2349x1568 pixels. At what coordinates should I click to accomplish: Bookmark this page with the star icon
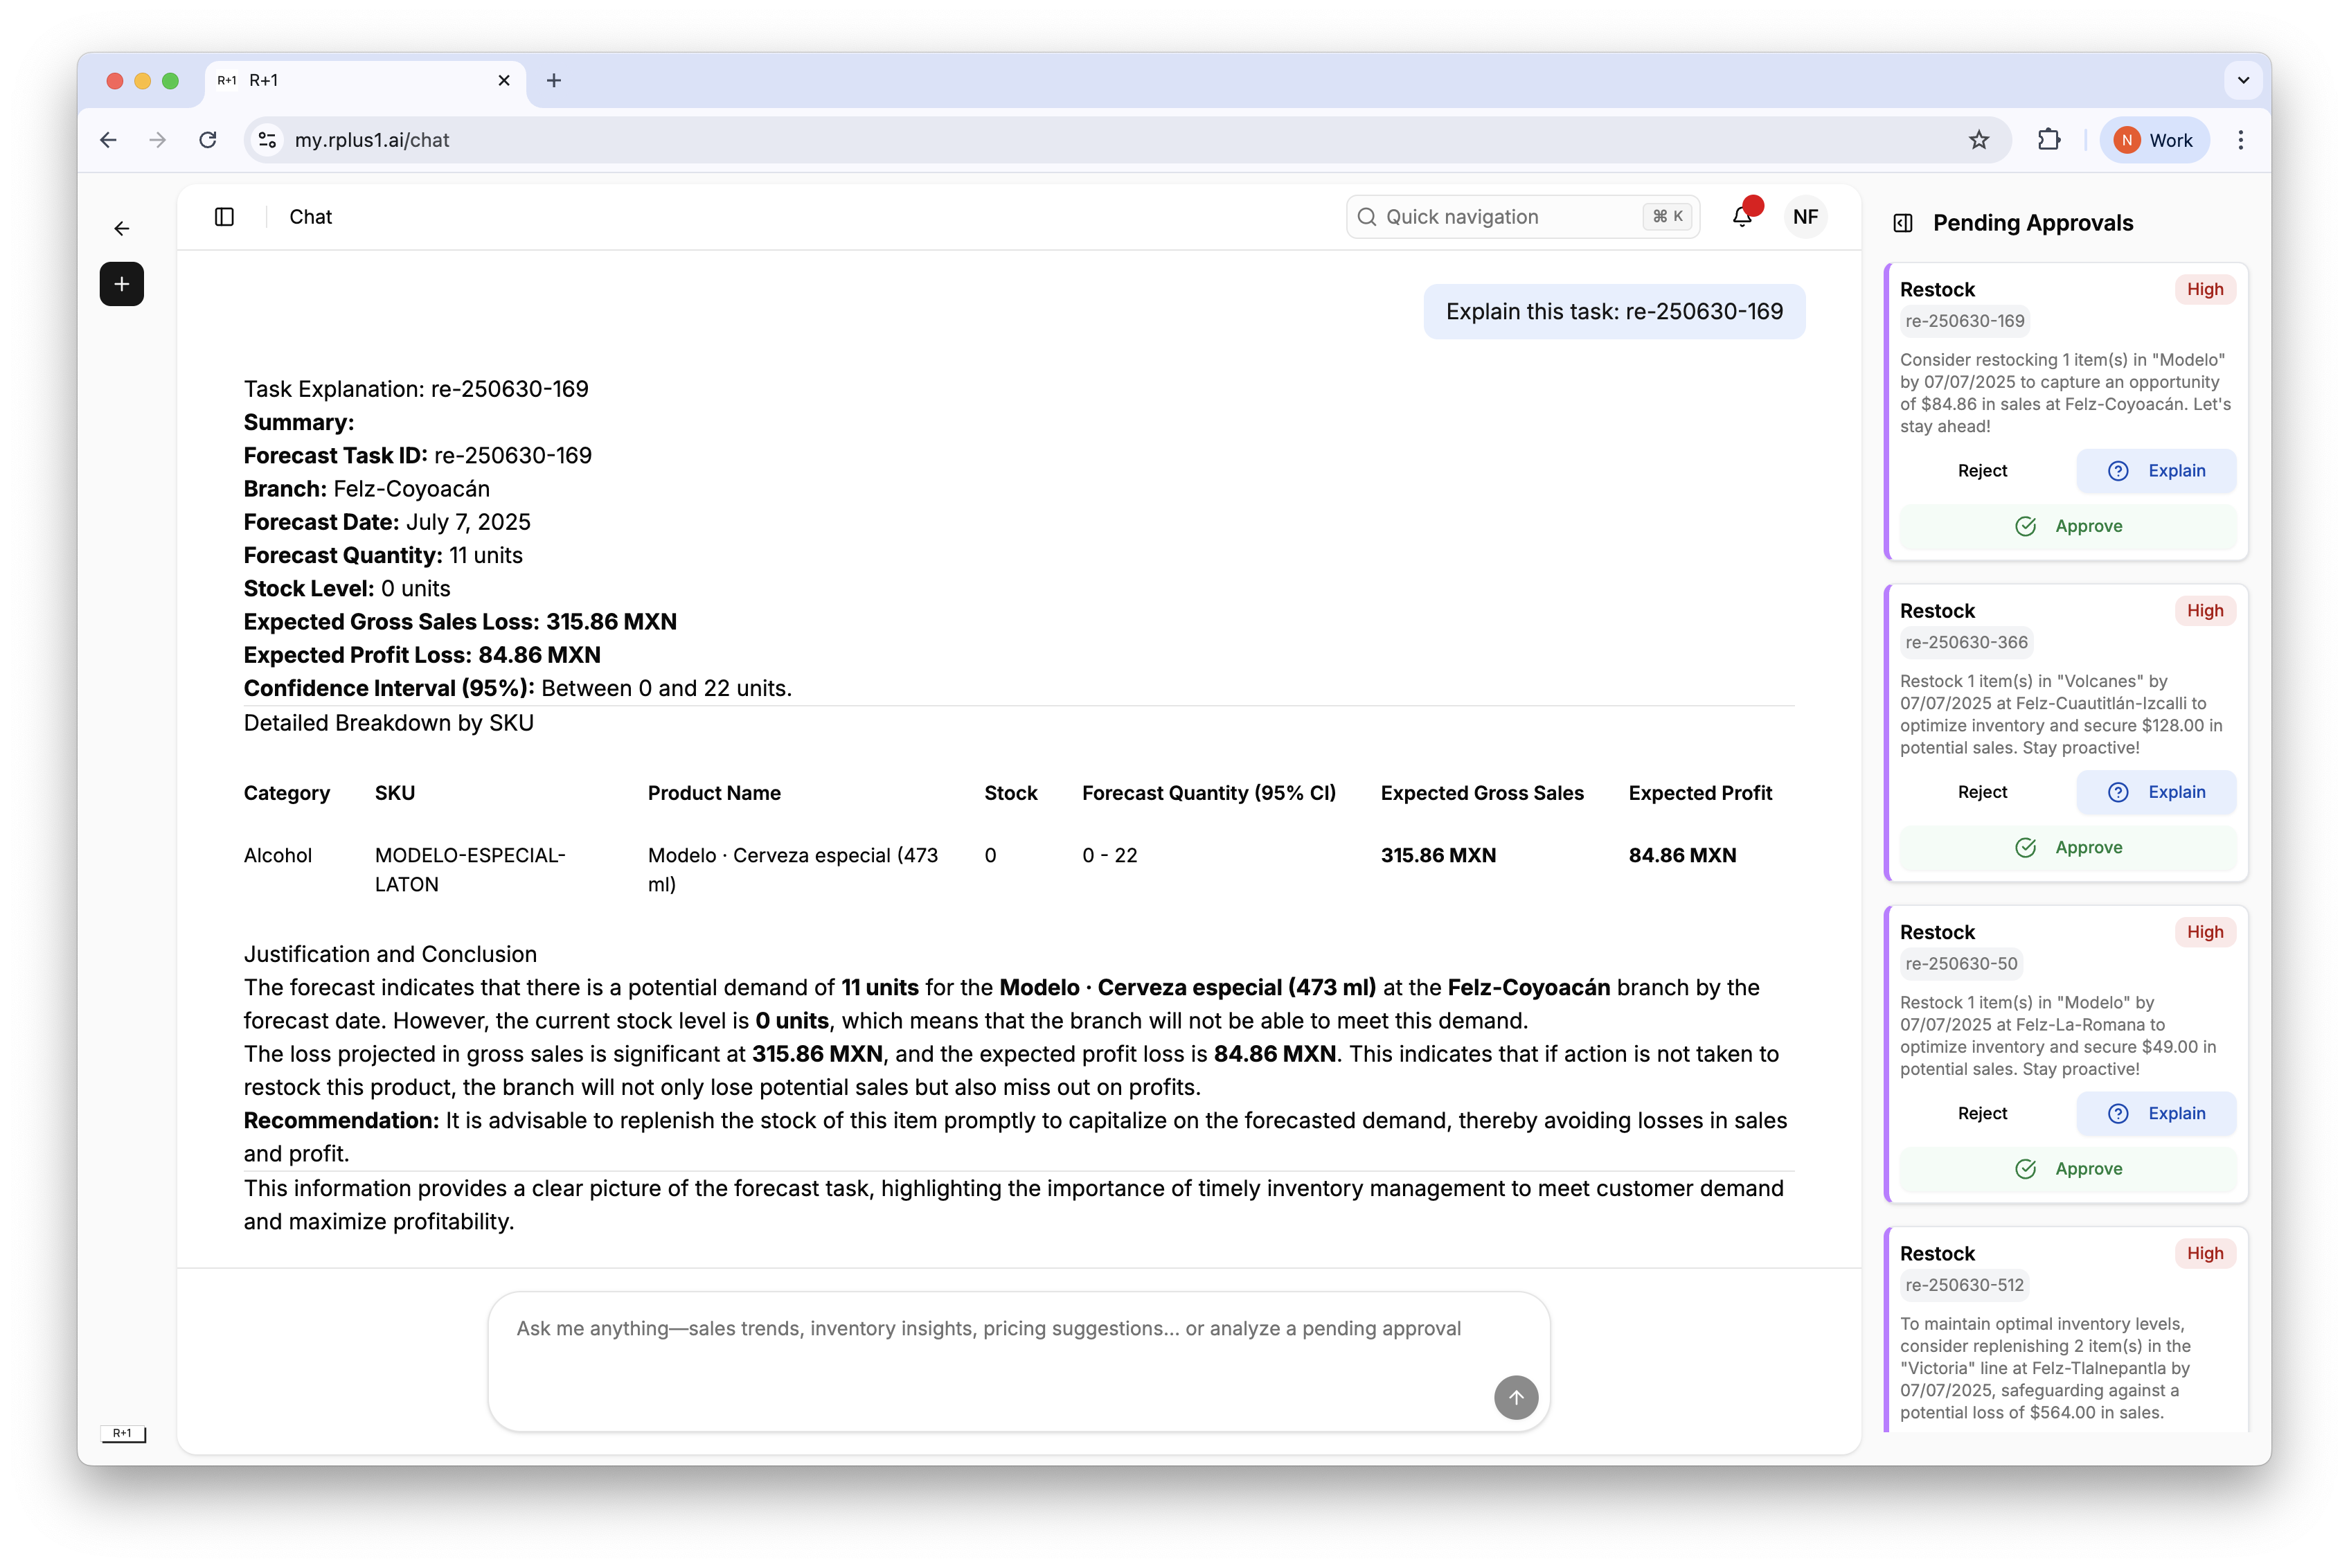point(1978,140)
